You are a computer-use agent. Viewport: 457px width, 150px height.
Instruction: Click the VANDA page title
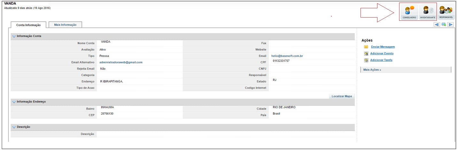pyautogui.click(x=10, y=3)
